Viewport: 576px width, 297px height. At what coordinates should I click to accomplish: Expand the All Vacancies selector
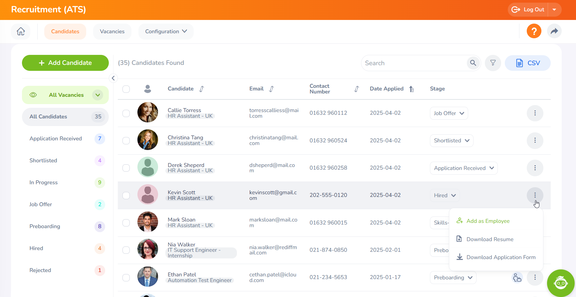click(x=97, y=95)
